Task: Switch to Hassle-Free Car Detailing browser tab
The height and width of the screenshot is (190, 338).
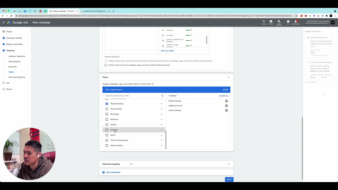Action: 95,11
